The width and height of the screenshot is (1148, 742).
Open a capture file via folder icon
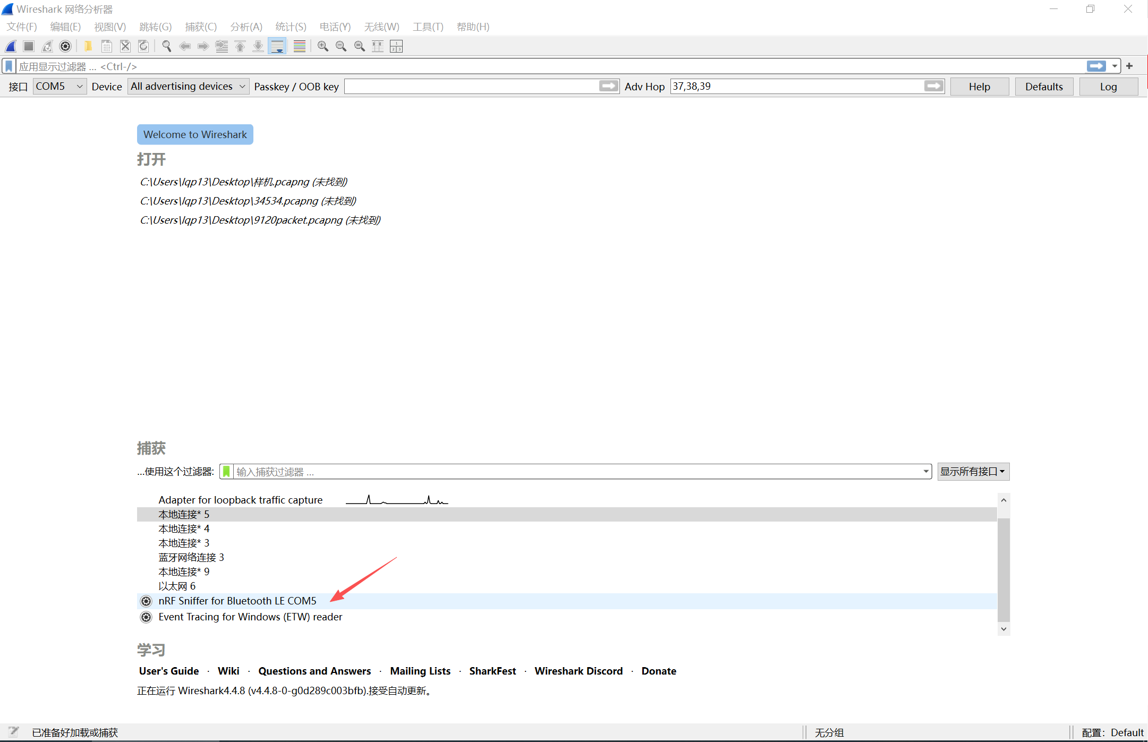[x=88, y=46]
